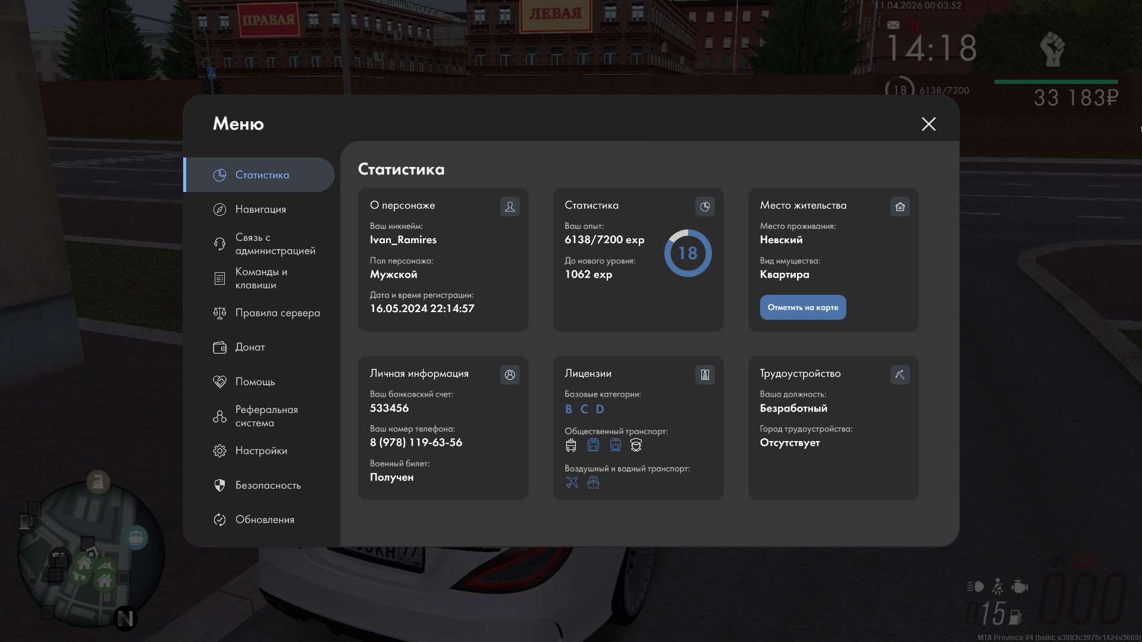Click the person icon in О персонаже card
This screenshot has width=1142, height=642.
click(x=510, y=206)
